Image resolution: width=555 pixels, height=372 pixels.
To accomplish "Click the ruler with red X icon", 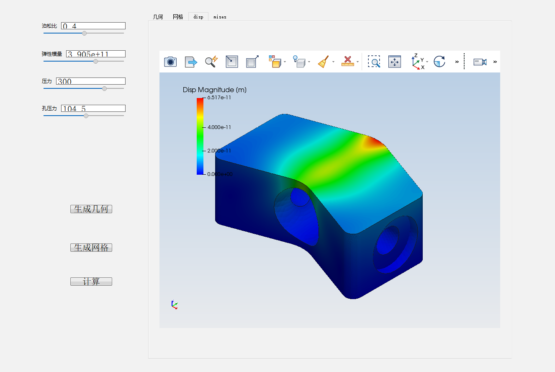I will pyautogui.click(x=347, y=62).
